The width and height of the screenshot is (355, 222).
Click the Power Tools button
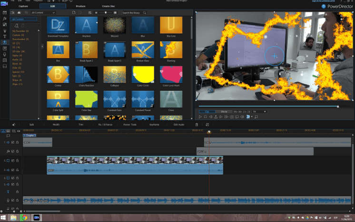pos(130,125)
